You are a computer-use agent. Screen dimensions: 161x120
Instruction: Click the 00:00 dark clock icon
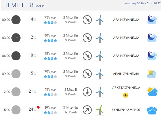pos(16,20)
